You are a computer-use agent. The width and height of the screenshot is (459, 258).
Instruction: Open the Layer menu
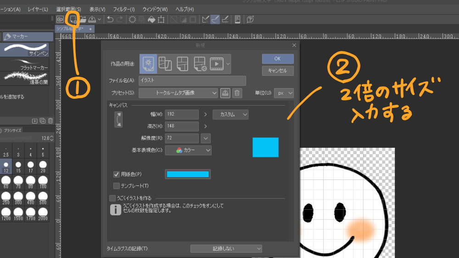(x=38, y=9)
